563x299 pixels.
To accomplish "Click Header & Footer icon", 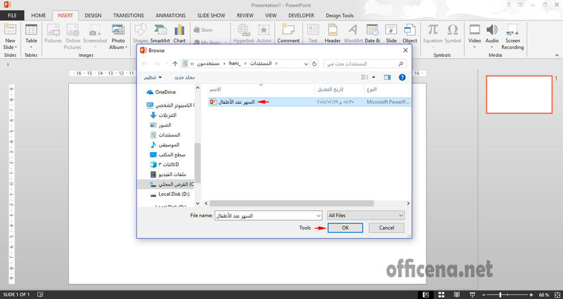I will coord(333,30).
